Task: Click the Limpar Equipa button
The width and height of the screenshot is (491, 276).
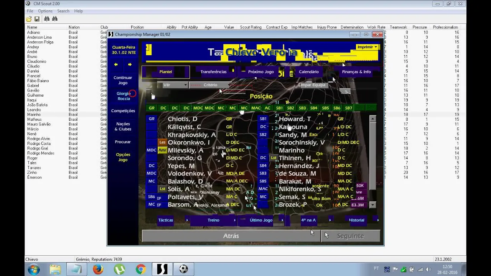Action: [312, 85]
